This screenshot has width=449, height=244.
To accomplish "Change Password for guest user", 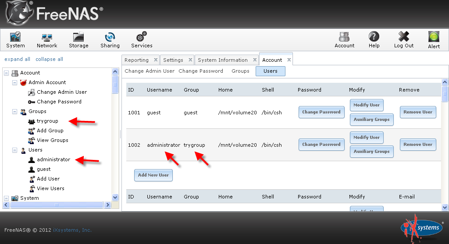I will [x=321, y=112].
